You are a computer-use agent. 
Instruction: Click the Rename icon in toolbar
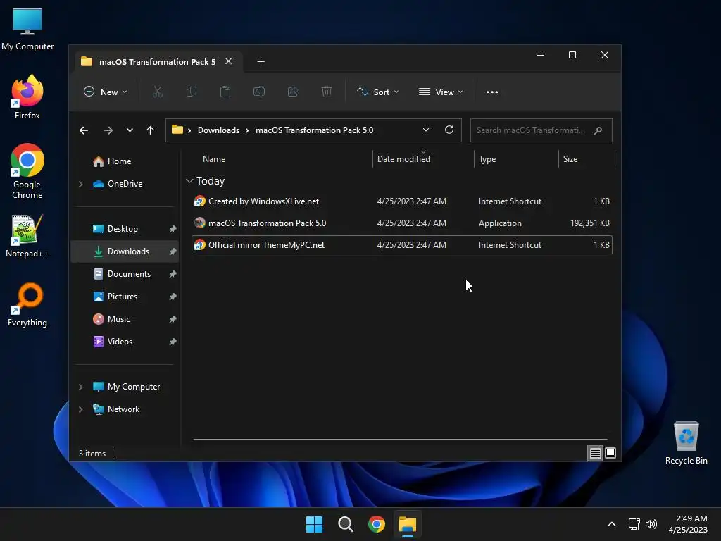[259, 92]
